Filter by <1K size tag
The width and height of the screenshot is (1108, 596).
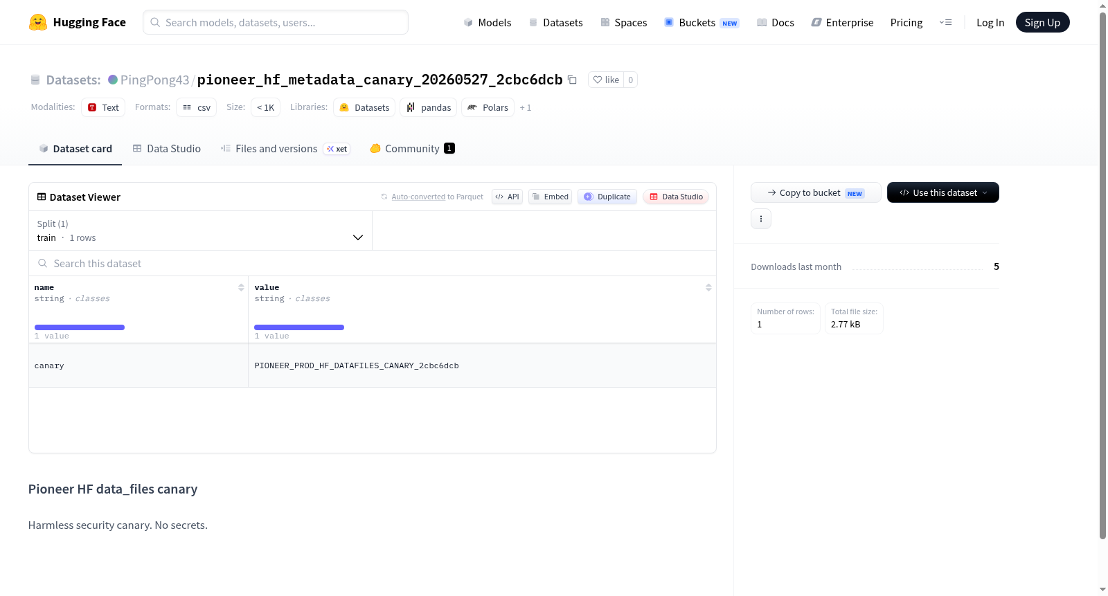[x=265, y=107]
